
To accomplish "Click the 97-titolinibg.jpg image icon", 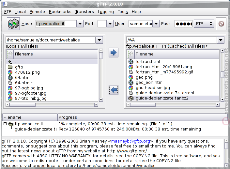I will point(10,99).
